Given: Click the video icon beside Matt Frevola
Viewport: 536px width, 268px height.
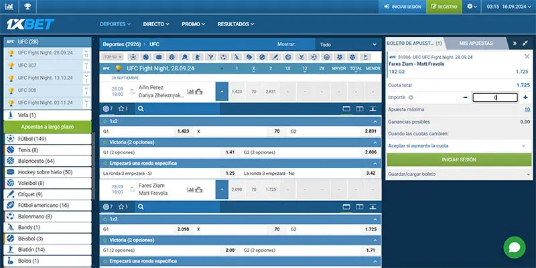Looking at the screenshot, I should pyautogui.click(x=198, y=190).
